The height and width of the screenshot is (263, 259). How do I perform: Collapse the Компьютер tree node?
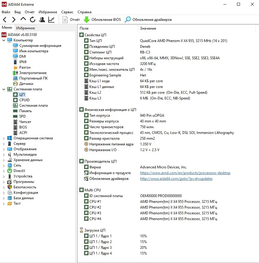[4, 40]
